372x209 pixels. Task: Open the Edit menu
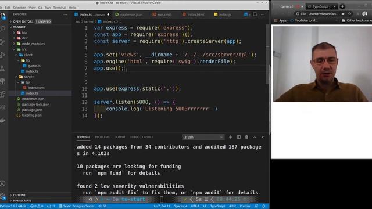[x=8, y=8]
